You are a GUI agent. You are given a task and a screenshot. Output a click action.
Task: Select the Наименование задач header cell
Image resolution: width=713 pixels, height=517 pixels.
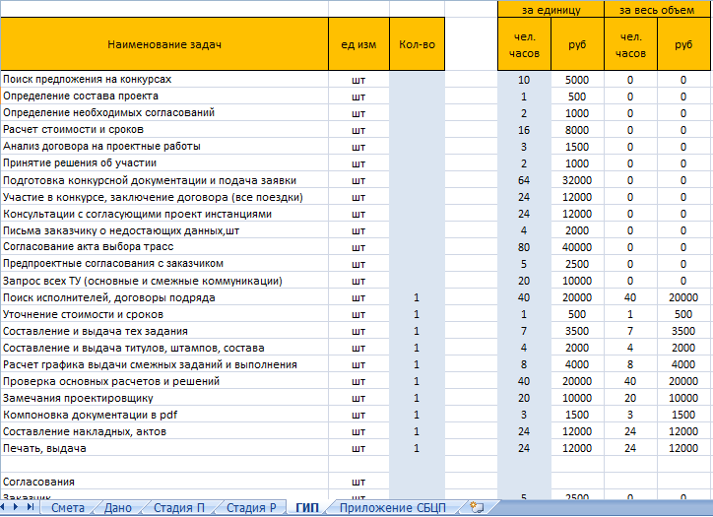point(164,44)
